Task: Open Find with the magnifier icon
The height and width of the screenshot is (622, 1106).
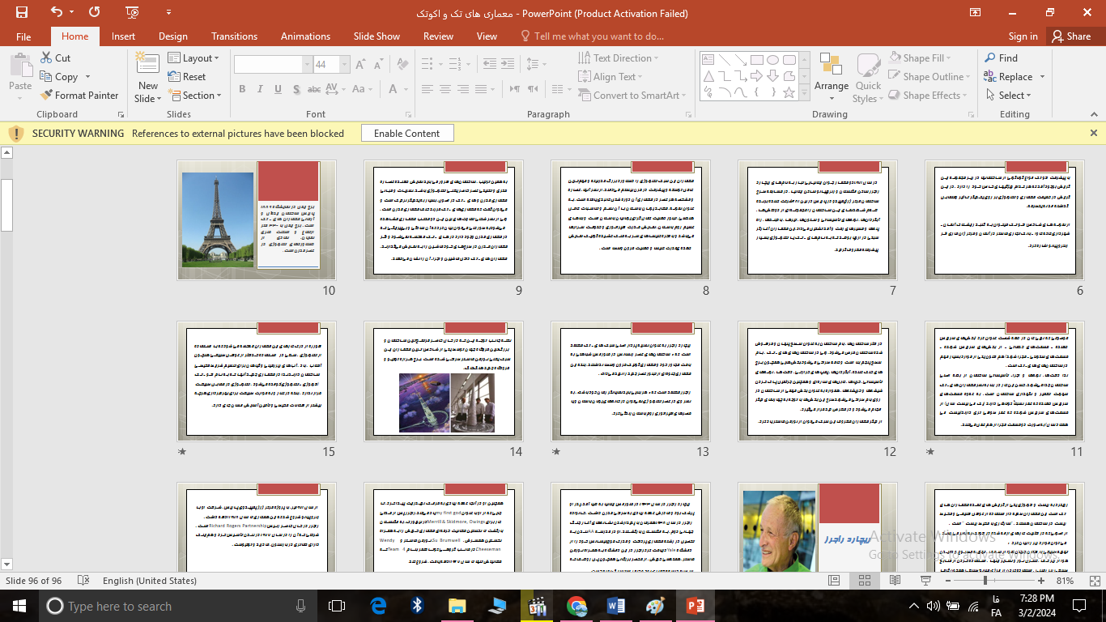Action: [x=990, y=58]
